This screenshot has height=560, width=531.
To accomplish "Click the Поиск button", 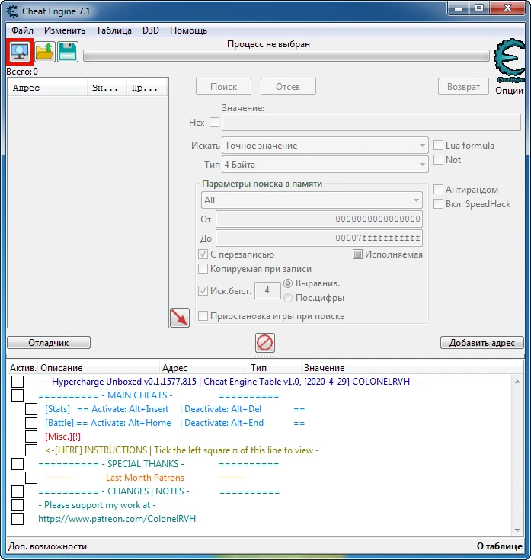I will [223, 87].
